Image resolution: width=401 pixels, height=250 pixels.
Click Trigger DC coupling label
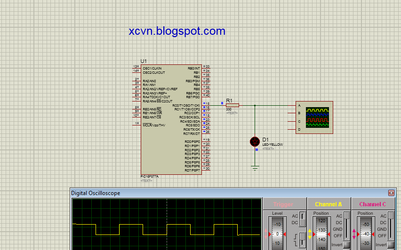[x=295, y=223]
